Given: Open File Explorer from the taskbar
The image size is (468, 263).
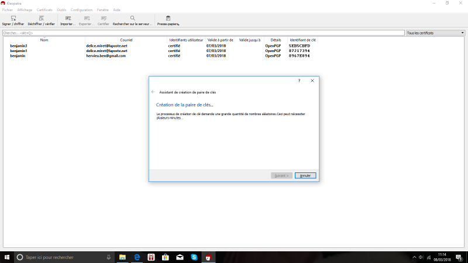Looking at the screenshot, I should pos(123,257).
